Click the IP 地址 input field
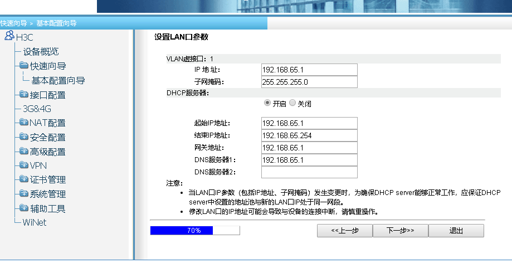 coord(309,70)
